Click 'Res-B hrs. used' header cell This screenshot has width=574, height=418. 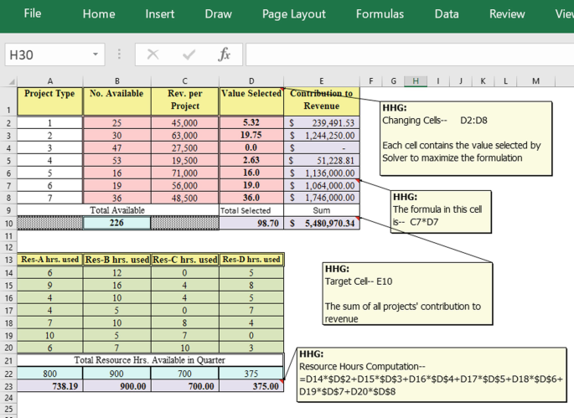tap(116, 260)
